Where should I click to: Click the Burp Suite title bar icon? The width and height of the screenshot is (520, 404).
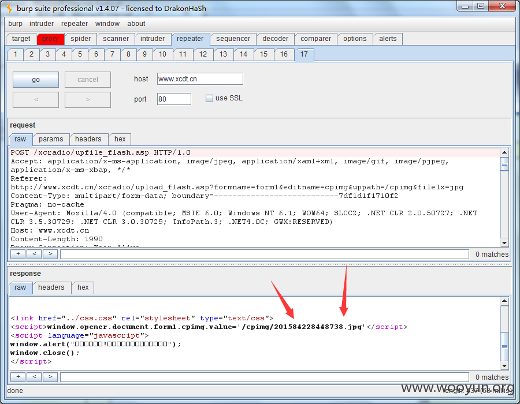point(10,8)
